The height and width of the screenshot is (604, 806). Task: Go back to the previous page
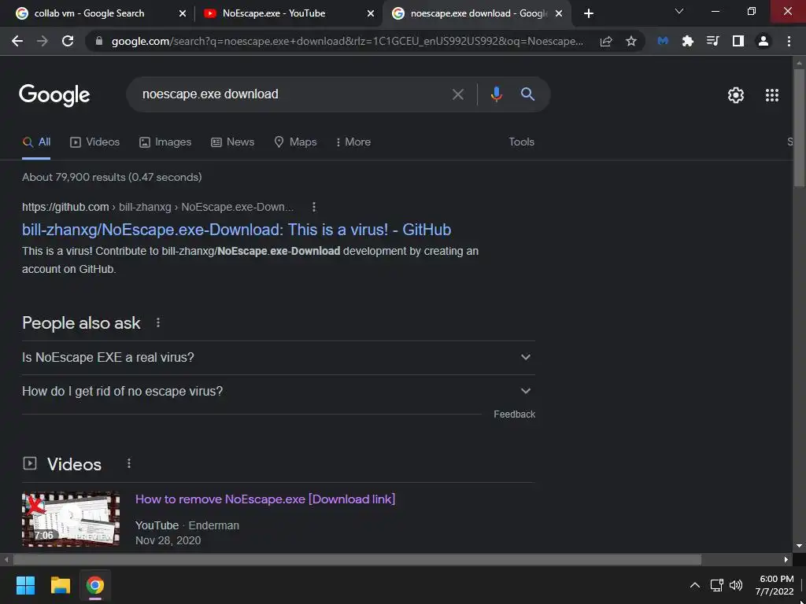17,41
